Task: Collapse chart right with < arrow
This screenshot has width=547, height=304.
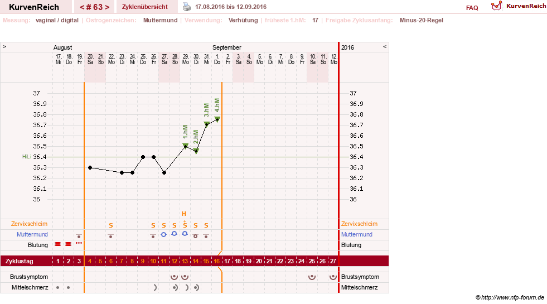Action: [x=385, y=46]
